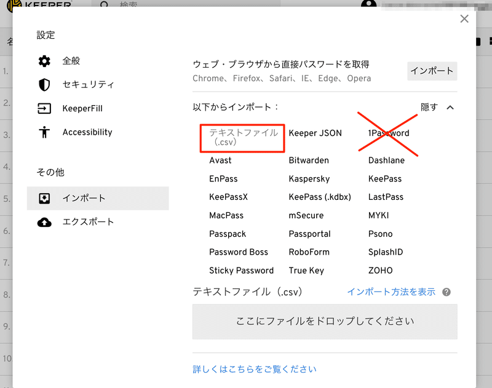Select KeePassX import source
The width and height of the screenshot is (492, 388).
(228, 197)
